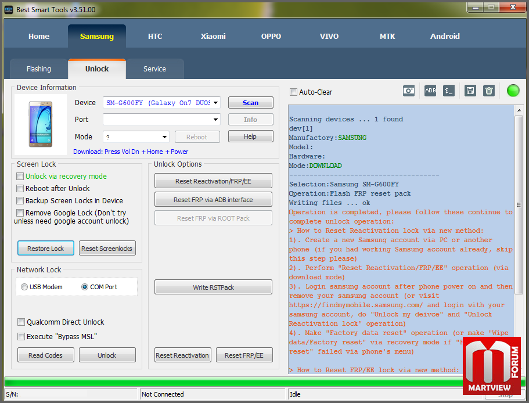Click the Help button
This screenshot has width=529, height=403.
click(x=251, y=136)
